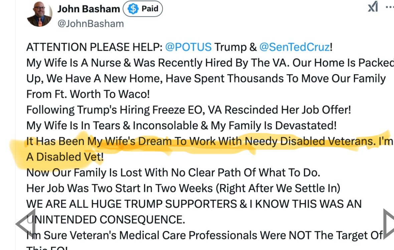Click the "My Wife Is In Tears" line
This screenshot has width=394, height=250.
[181, 126]
